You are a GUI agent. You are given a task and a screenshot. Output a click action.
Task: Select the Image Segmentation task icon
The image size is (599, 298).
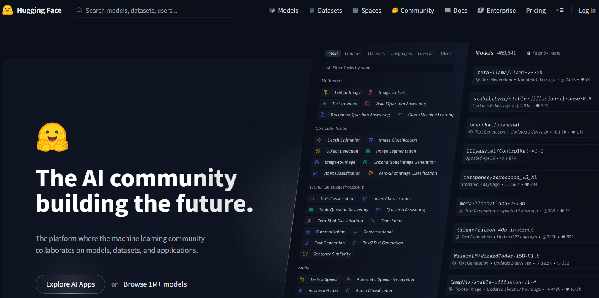(x=368, y=151)
